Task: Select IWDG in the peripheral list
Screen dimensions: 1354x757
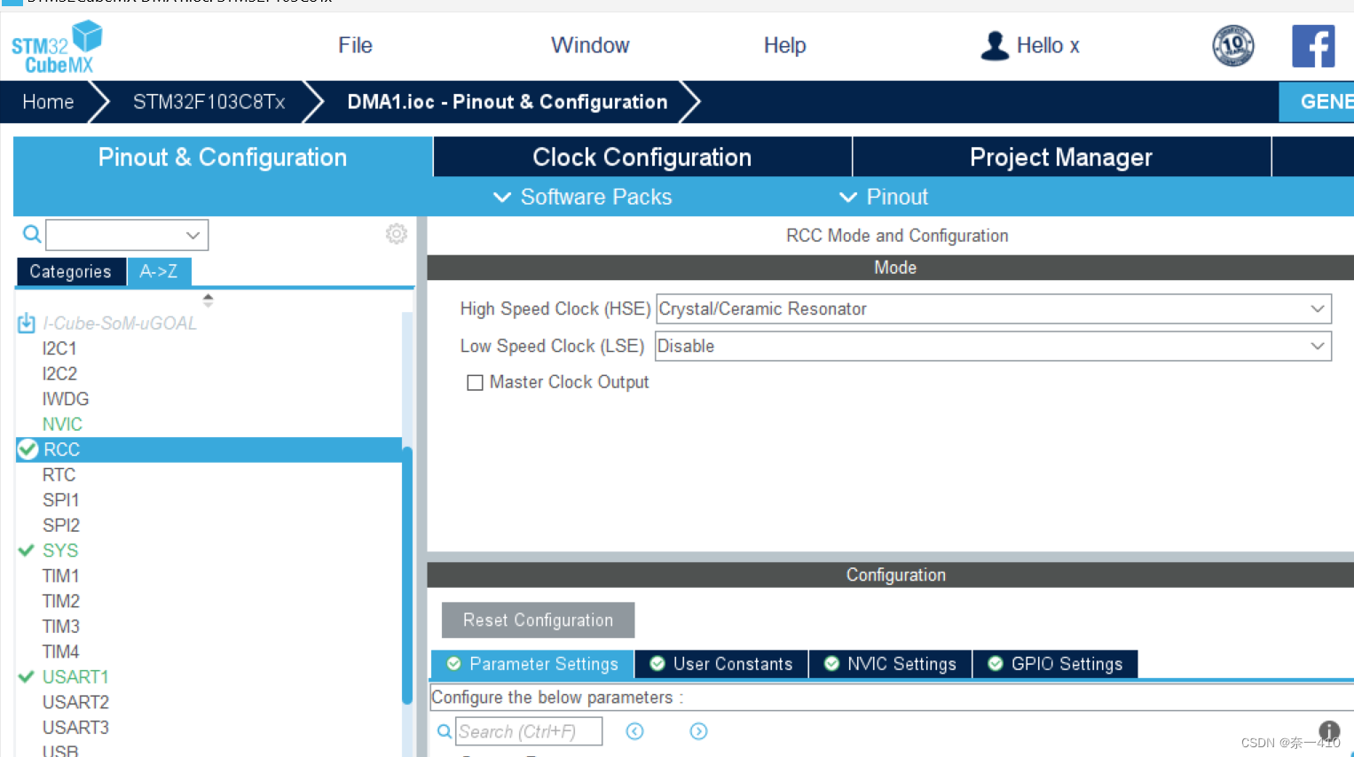Action: coord(66,399)
